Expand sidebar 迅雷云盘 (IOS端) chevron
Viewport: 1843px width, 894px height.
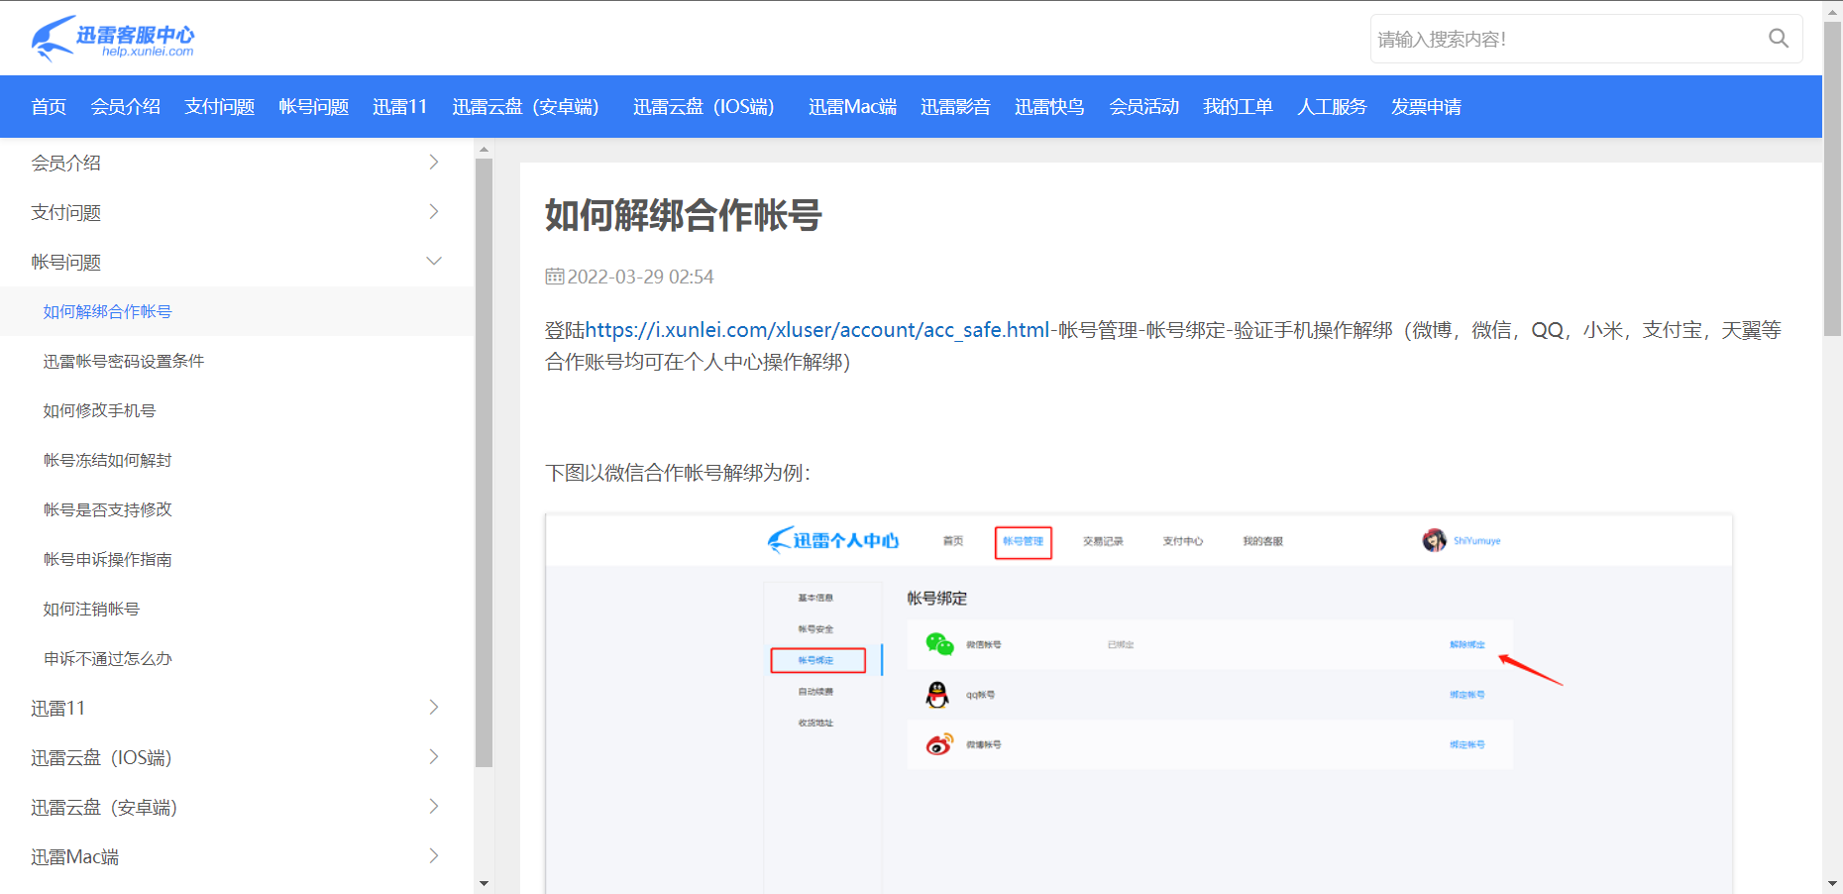click(433, 756)
